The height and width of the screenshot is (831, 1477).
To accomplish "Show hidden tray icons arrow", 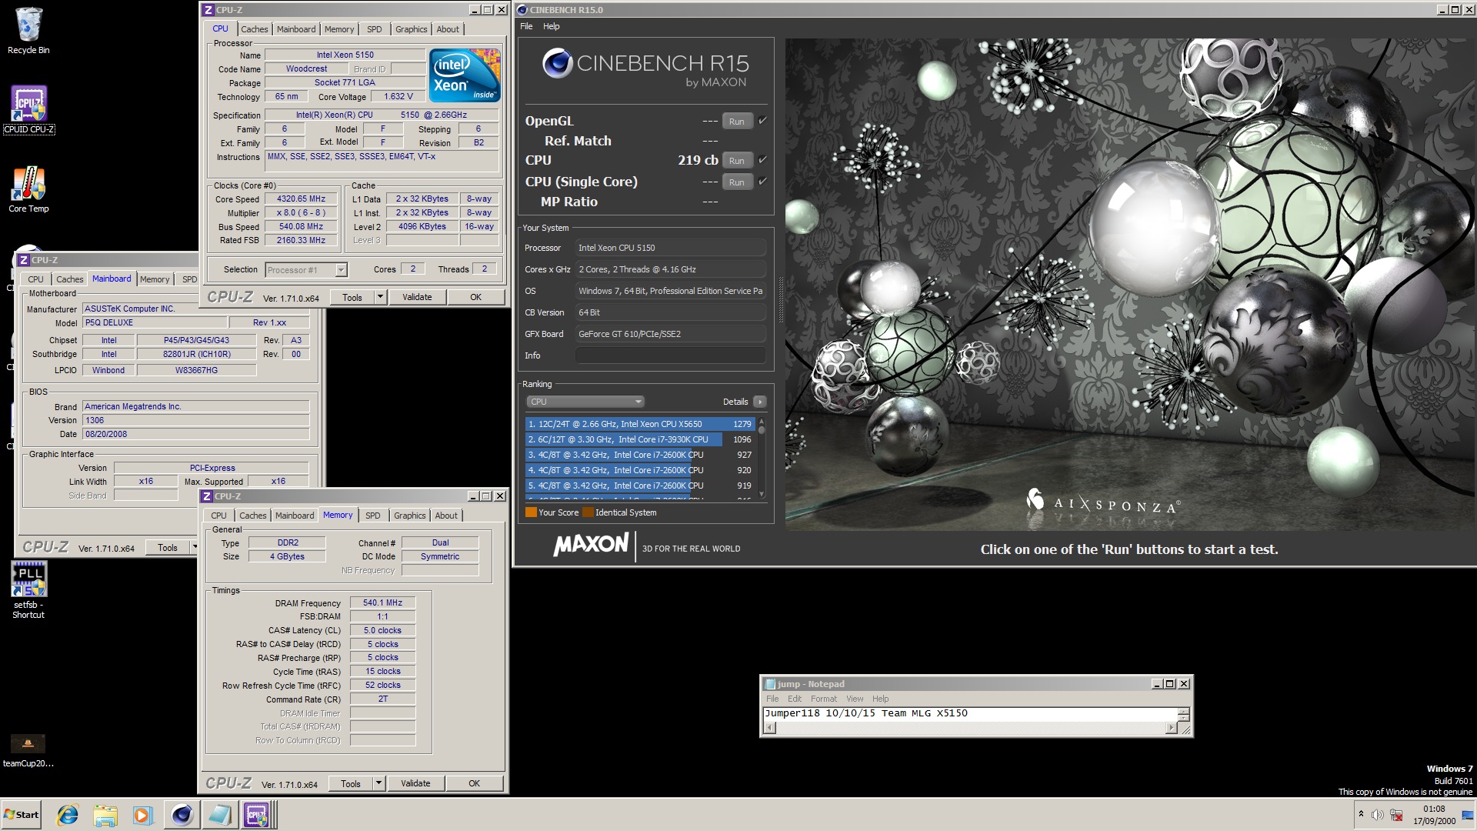I will tap(1361, 814).
